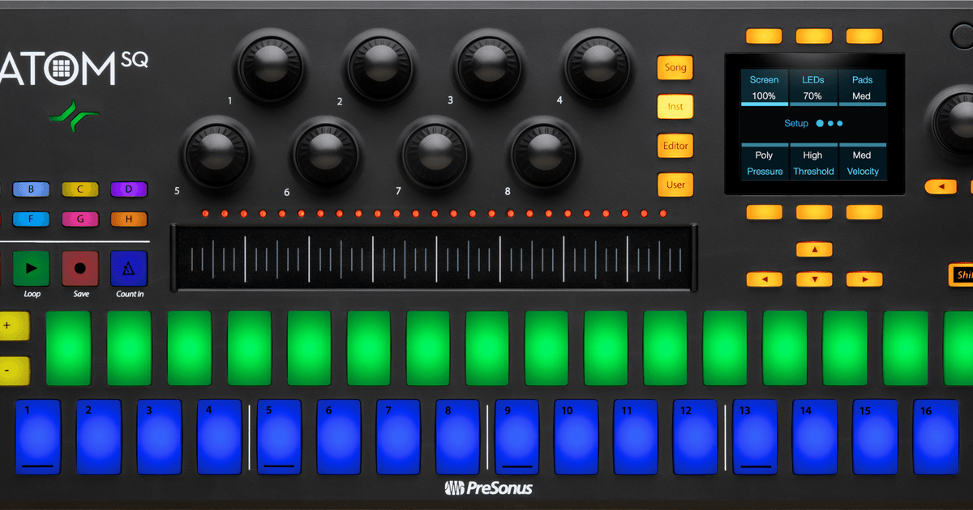
Task: Select the High Threshold display setting
Action: pos(812,163)
